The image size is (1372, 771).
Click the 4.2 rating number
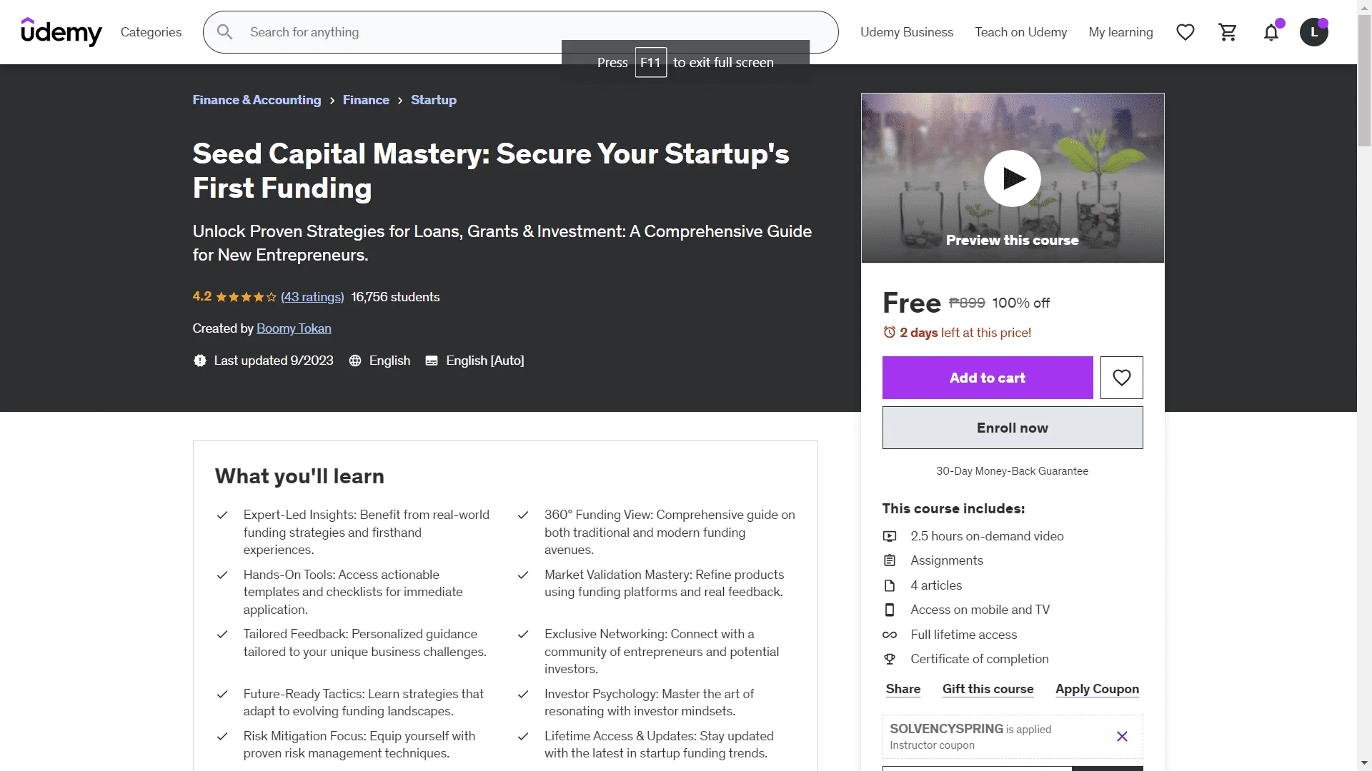click(202, 296)
